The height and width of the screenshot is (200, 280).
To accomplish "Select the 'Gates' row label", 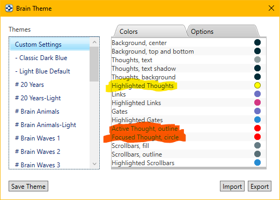I will (x=120, y=112).
